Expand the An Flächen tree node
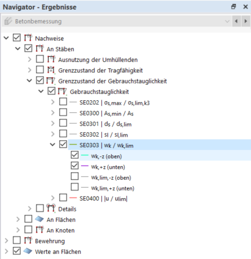Screen dimensions: 251x259 [x=18, y=219]
